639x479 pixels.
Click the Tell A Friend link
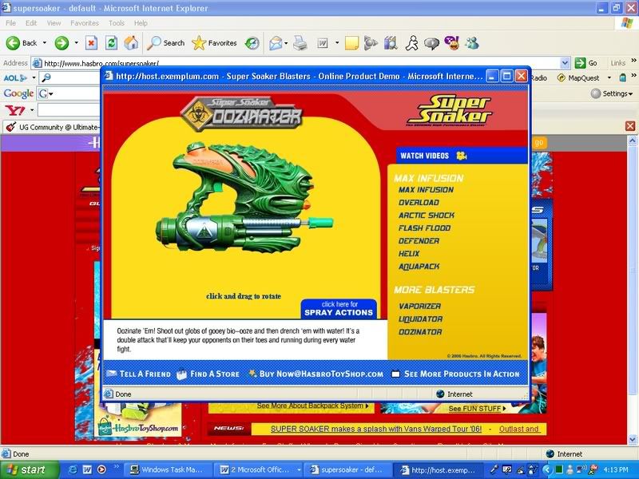pos(138,374)
